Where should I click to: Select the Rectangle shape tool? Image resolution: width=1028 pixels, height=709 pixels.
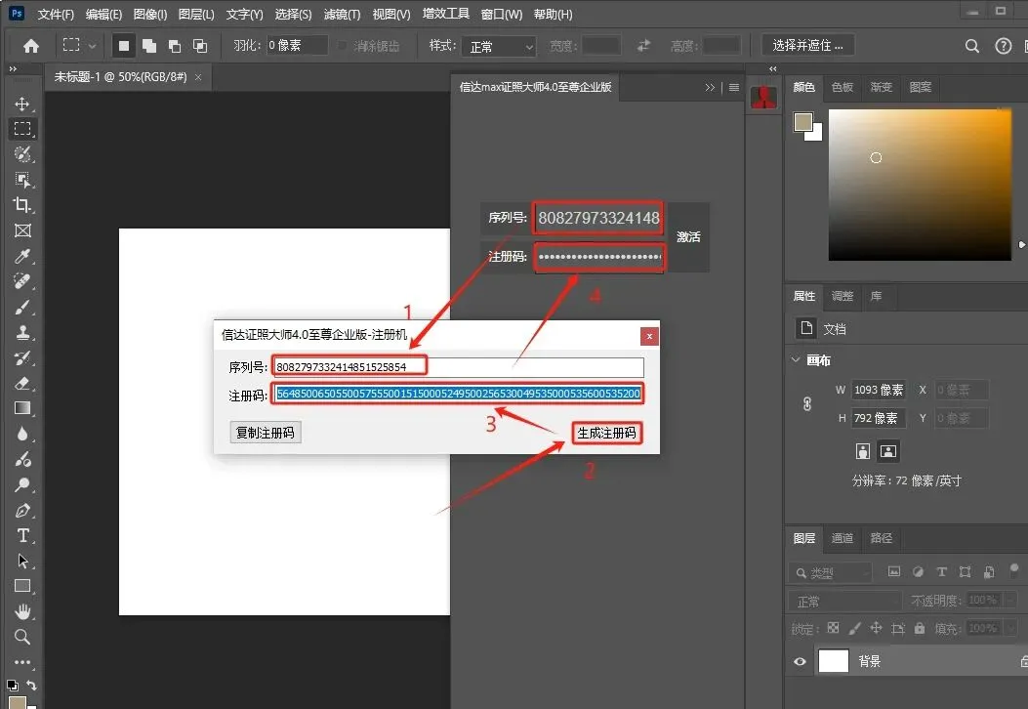[x=22, y=586]
